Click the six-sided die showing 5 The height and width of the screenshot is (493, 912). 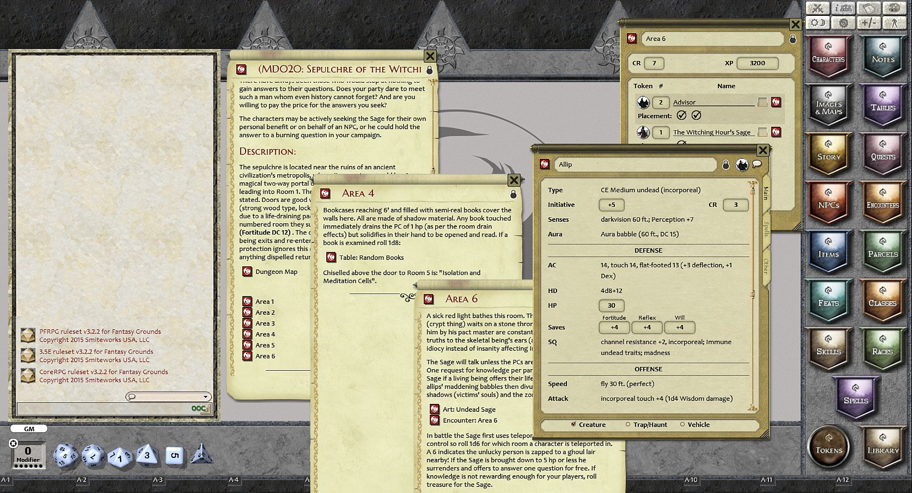click(x=174, y=455)
